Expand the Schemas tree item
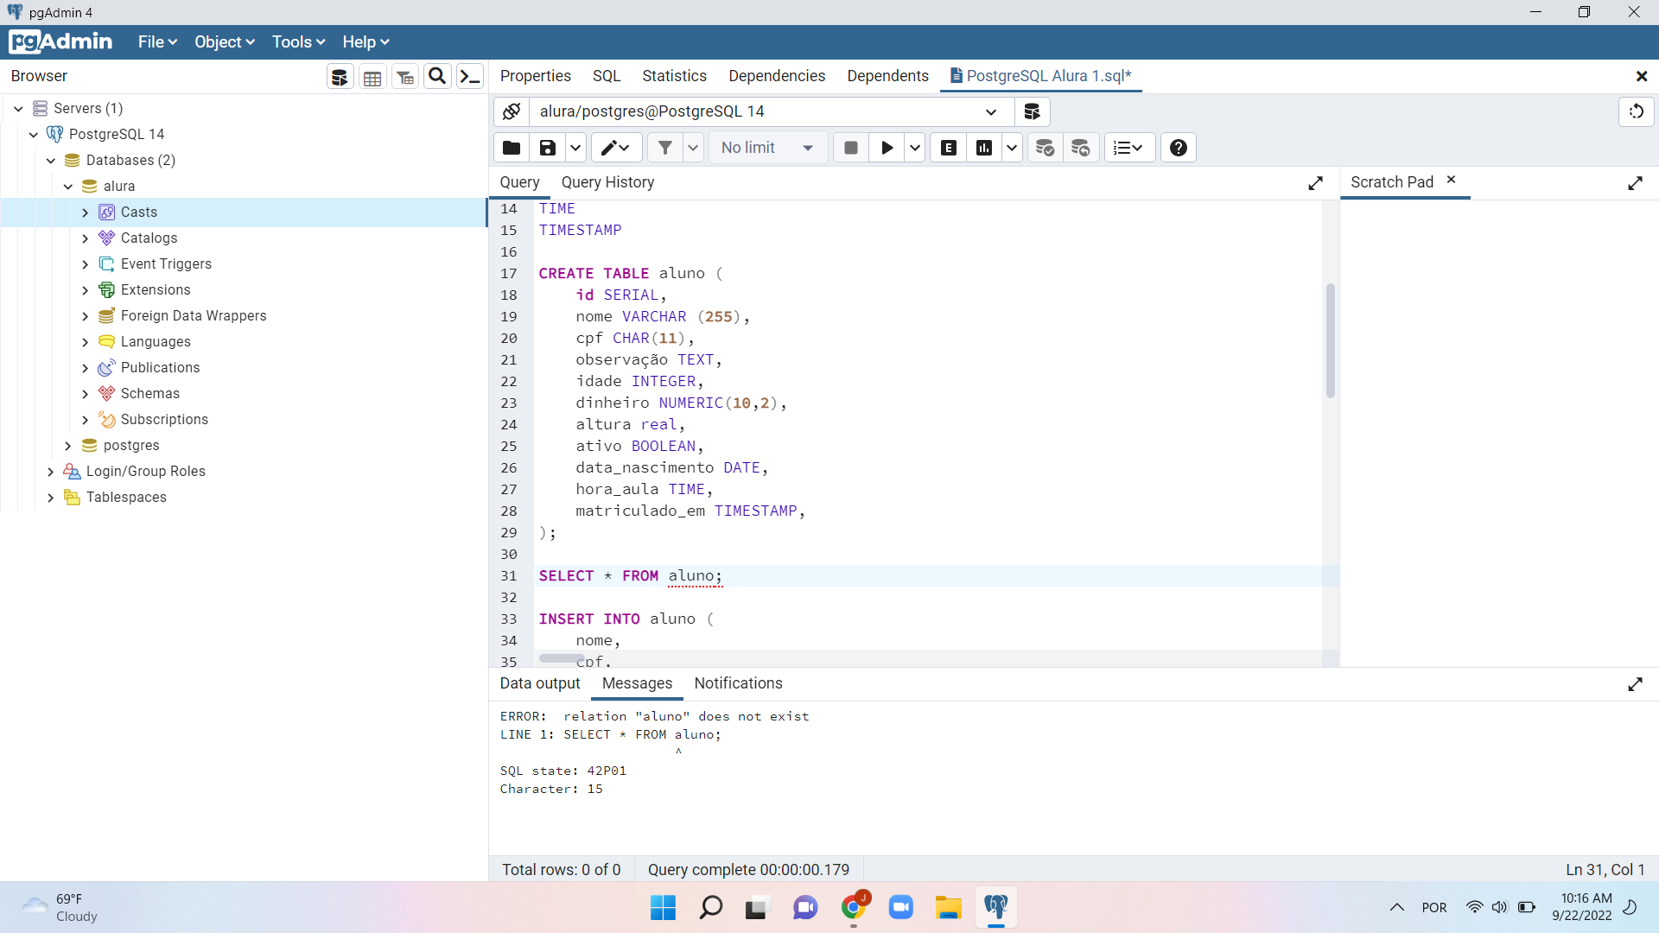Image resolution: width=1659 pixels, height=933 pixels. click(86, 393)
